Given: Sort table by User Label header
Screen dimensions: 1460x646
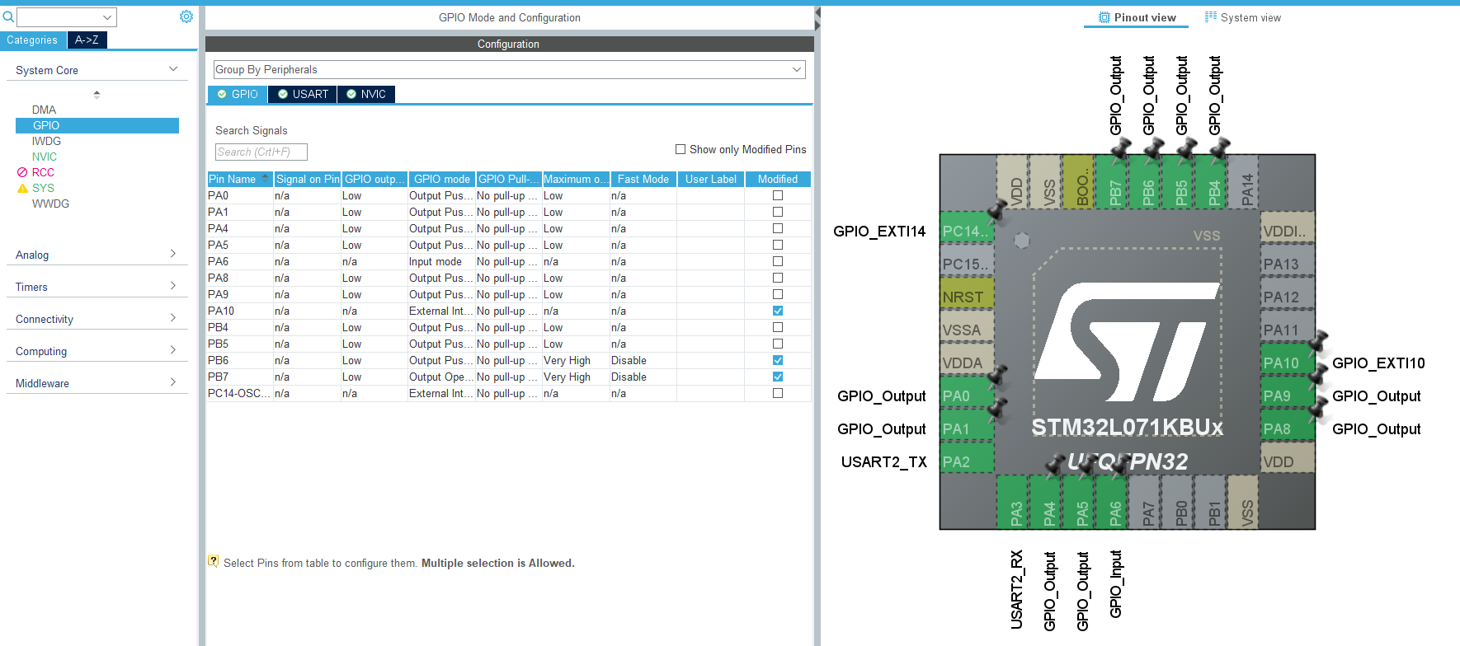Looking at the screenshot, I should point(711,179).
